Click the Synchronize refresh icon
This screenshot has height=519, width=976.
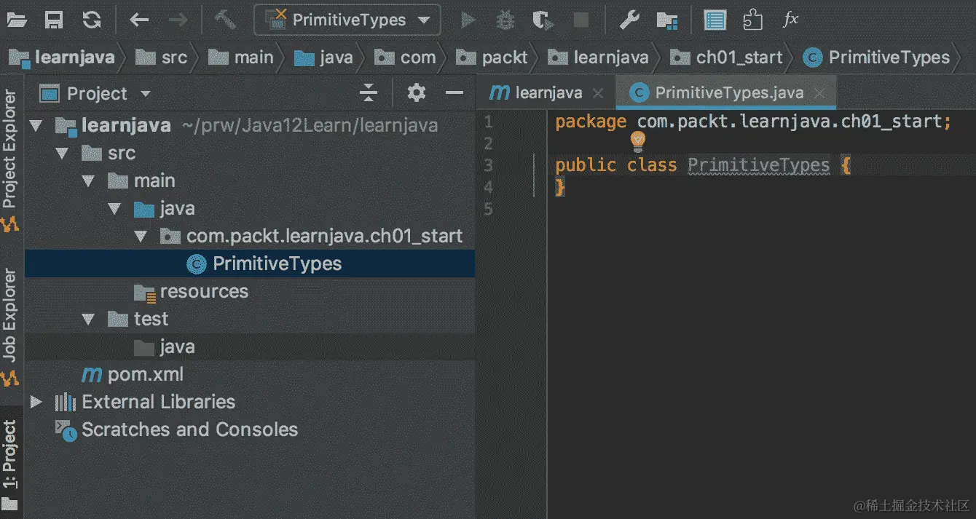[92, 20]
